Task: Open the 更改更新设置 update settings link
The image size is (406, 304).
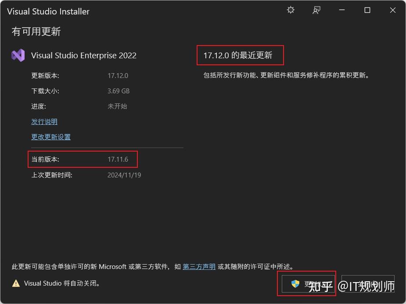Action: pos(50,137)
